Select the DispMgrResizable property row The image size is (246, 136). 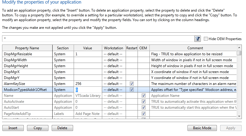point(27,54)
